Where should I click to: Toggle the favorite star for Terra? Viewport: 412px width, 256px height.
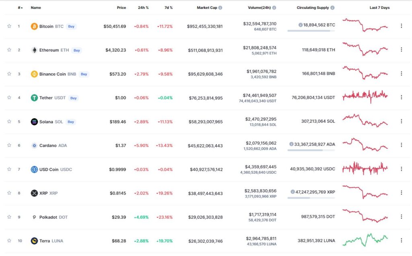coord(9,240)
